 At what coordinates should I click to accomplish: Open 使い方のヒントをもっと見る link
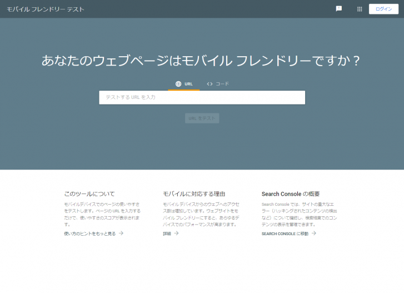point(94,234)
